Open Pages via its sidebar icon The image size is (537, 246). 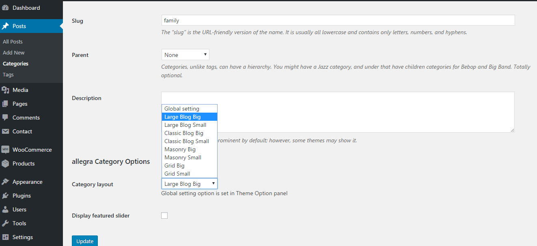tap(5, 104)
